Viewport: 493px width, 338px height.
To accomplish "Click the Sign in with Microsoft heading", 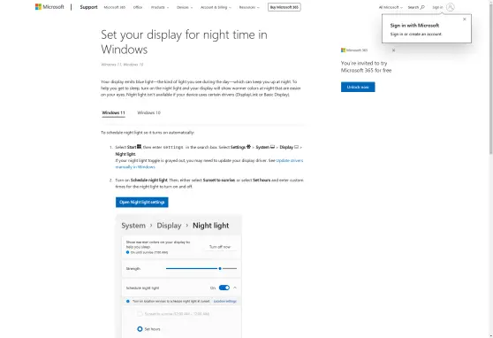I will [414, 26].
